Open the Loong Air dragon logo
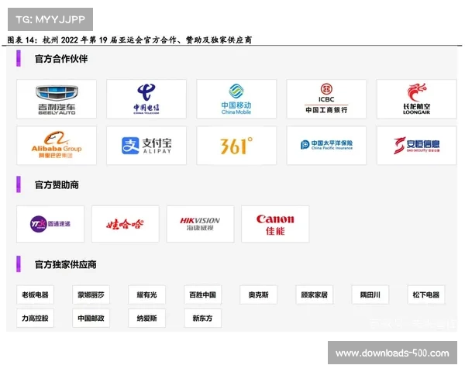The image size is (465, 372). pos(416,98)
